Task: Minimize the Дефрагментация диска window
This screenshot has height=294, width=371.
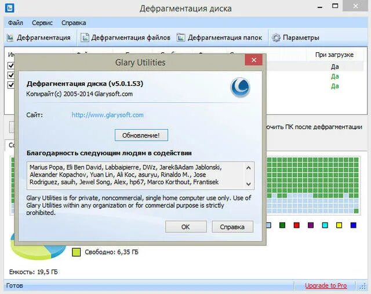Action: pos(320,6)
